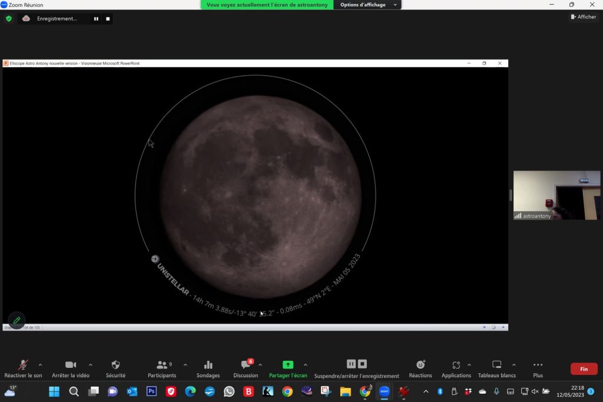Open the Afficher view menu

pos(584,16)
